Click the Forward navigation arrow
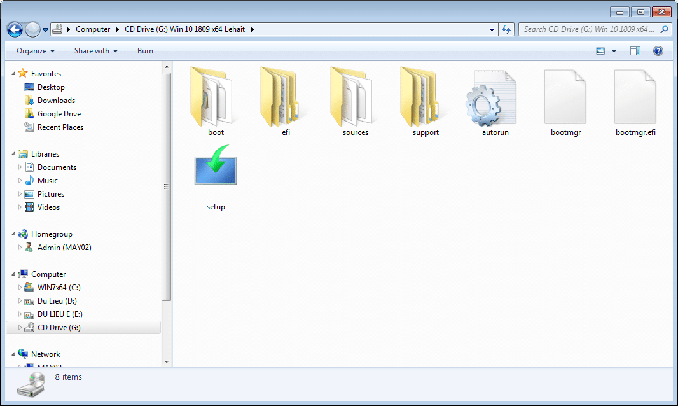Viewport: 678px width, 406px height. [32, 29]
